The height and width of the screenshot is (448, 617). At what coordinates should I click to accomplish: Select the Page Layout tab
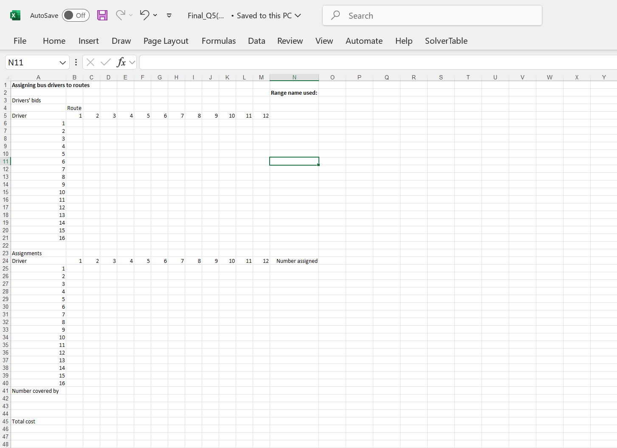166,41
